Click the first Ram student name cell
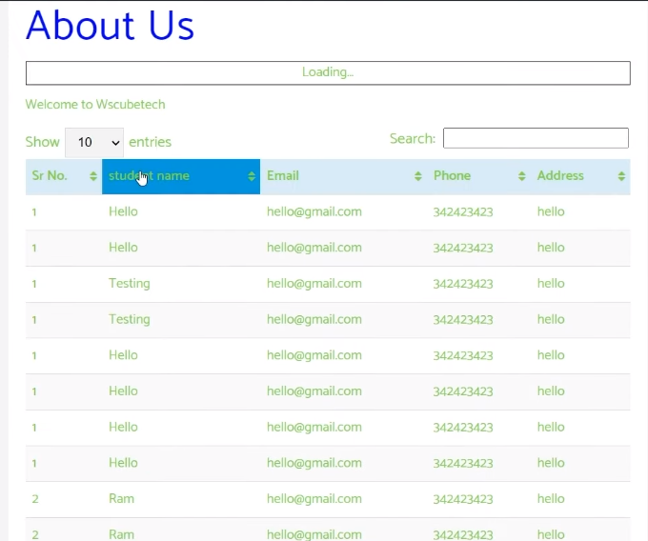This screenshot has width=648, height=541. tap(122, 499)
